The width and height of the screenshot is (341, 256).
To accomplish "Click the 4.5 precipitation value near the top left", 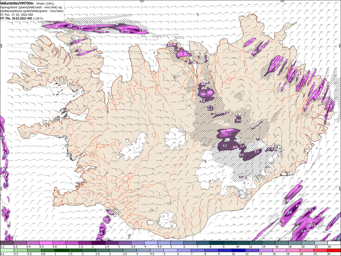I will coord(70,26).
